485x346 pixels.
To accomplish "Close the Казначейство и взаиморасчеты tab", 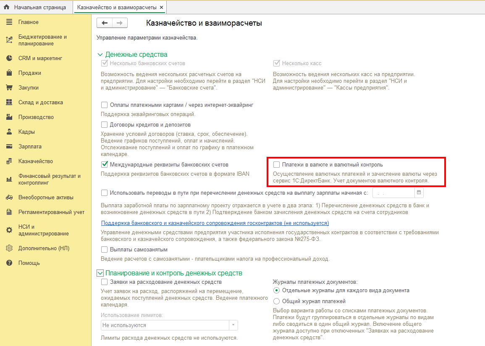I will coord(162,7).
